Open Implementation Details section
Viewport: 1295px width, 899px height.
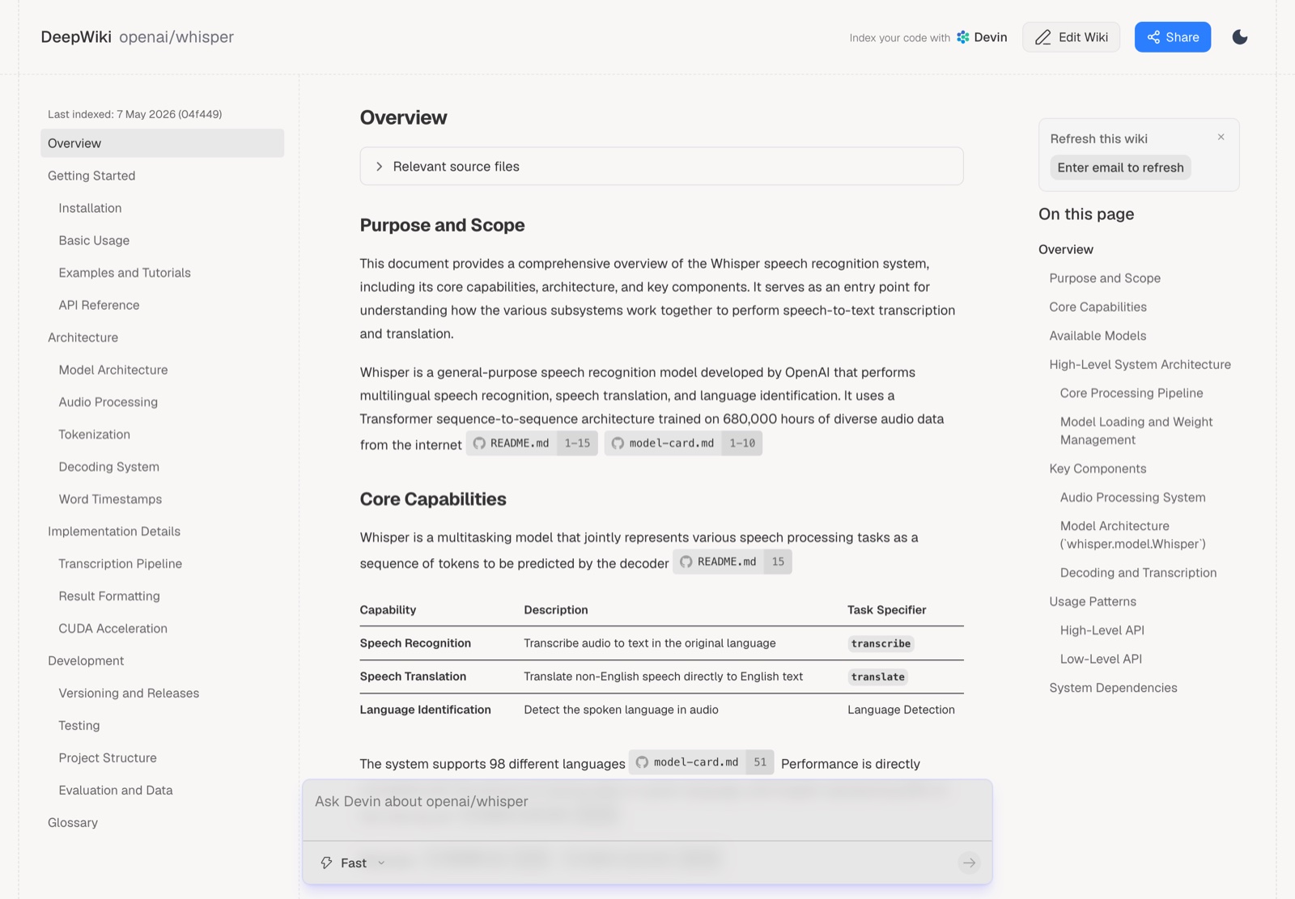pos(114,532)
